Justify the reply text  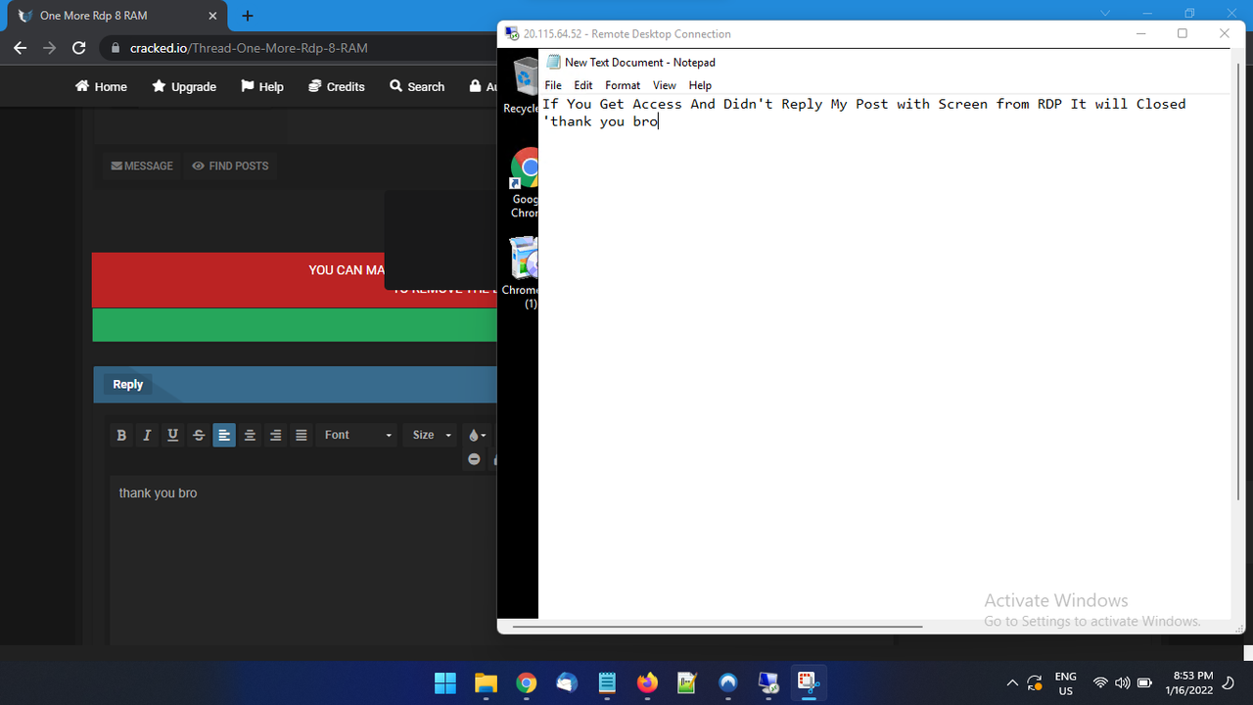click(302, 435)
